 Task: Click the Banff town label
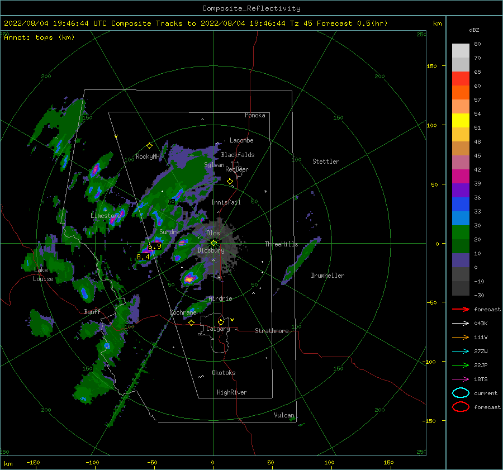pyautogui.click(x=92, y=311)
